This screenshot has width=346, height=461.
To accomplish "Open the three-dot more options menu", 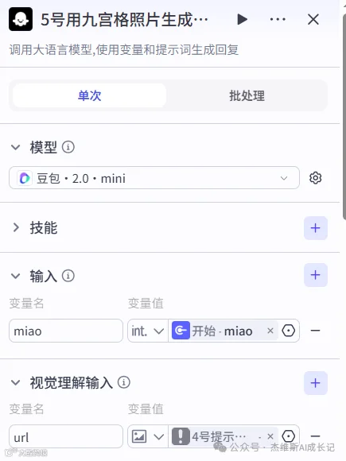I will point(278,20).
